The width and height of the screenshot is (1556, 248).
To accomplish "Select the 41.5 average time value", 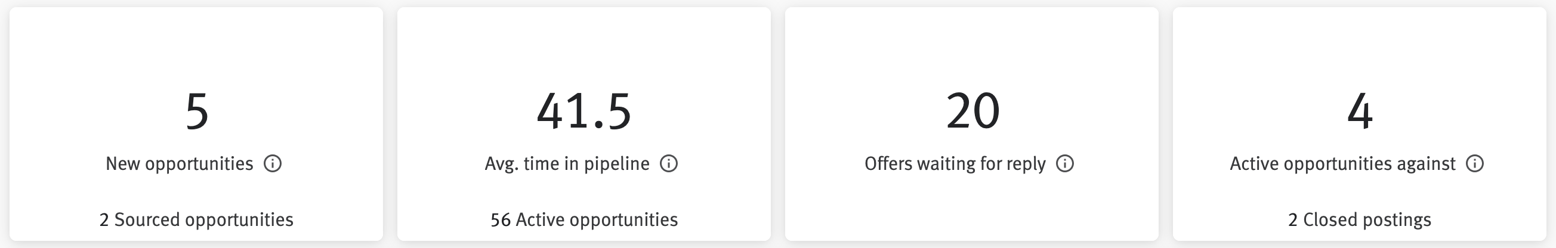I will pos(584,111).
